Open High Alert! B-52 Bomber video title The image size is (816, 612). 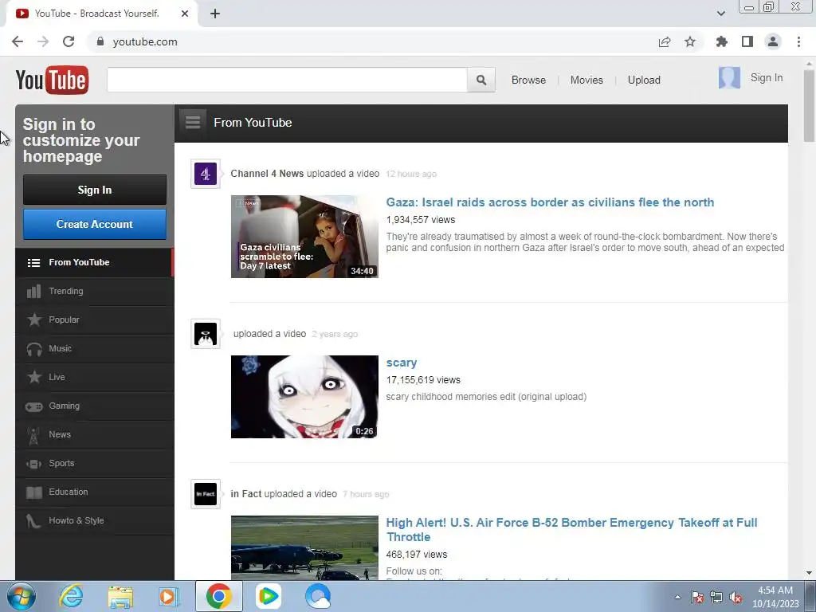(571, 530)
